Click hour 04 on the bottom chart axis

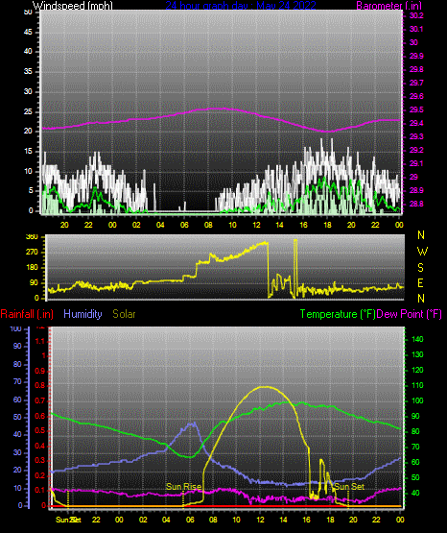166,520
